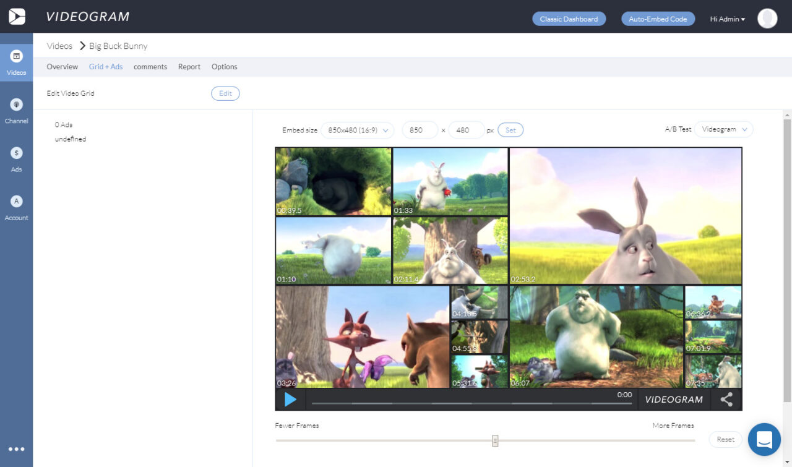Click the Edit Video Grid label

click(x=71, y=93)
